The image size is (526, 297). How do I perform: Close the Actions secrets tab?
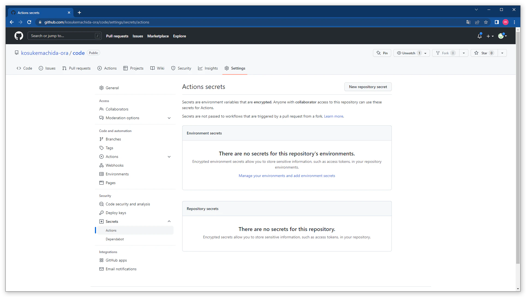pos(69,13)
